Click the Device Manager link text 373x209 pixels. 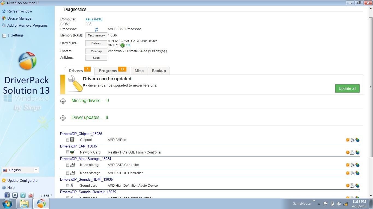20,18
